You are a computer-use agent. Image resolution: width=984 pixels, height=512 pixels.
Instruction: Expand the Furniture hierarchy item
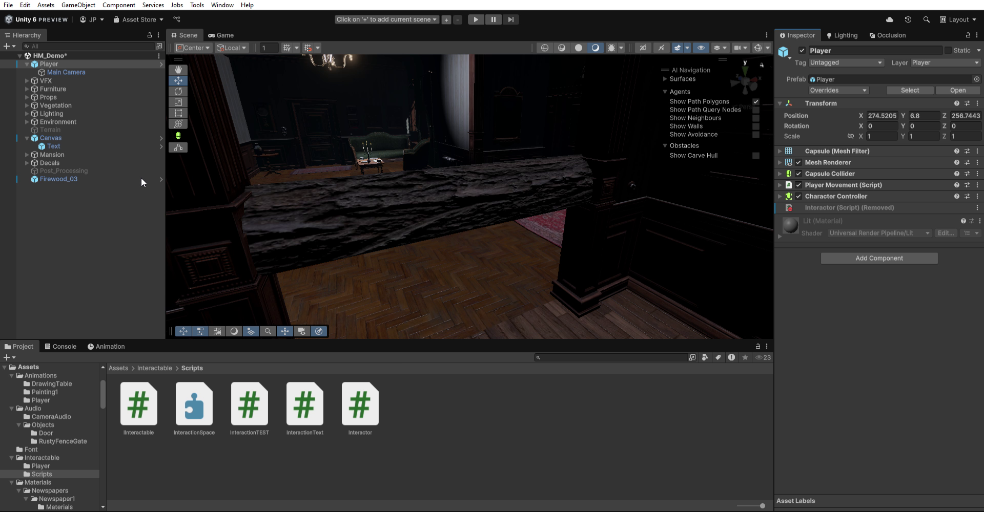(27, 89)
